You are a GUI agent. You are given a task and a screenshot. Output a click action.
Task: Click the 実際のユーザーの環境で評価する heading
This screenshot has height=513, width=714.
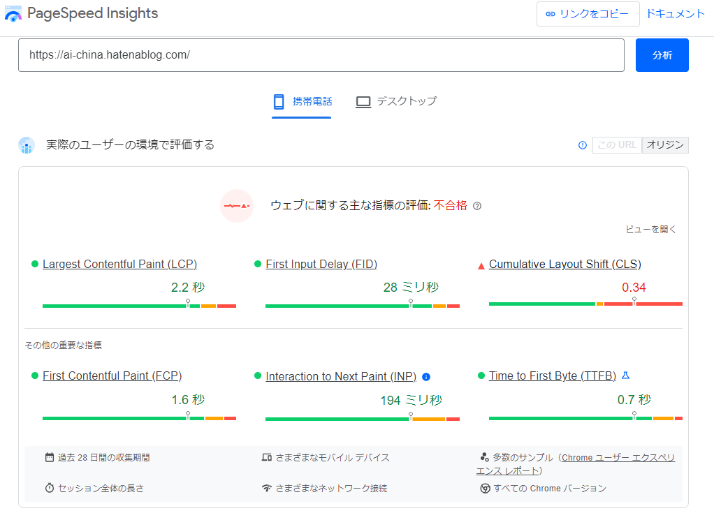click(x=130, y=145)
